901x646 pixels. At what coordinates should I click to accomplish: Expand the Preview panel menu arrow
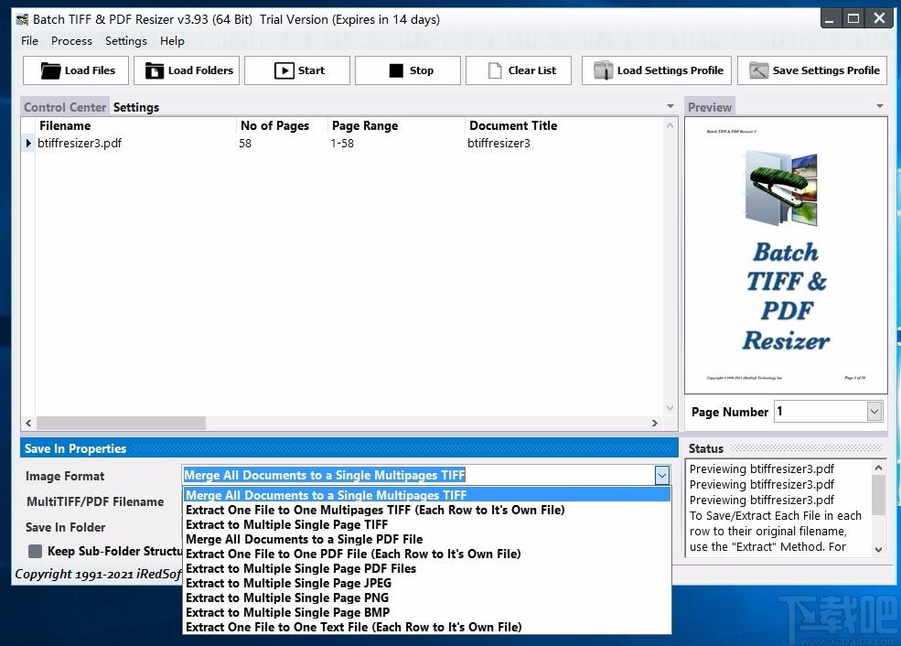(880, 106)
